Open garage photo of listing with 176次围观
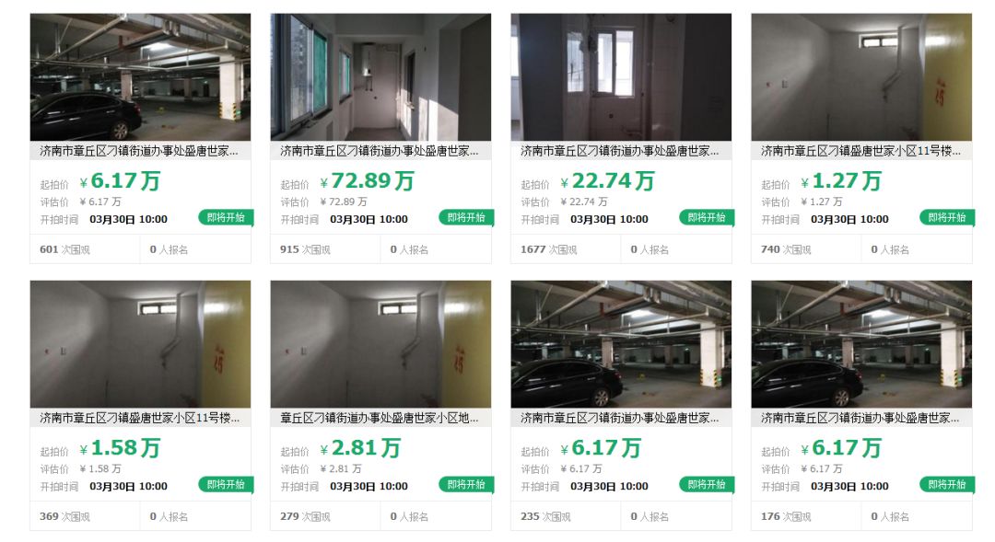This screenshot has height=542, width=995. 861,344
